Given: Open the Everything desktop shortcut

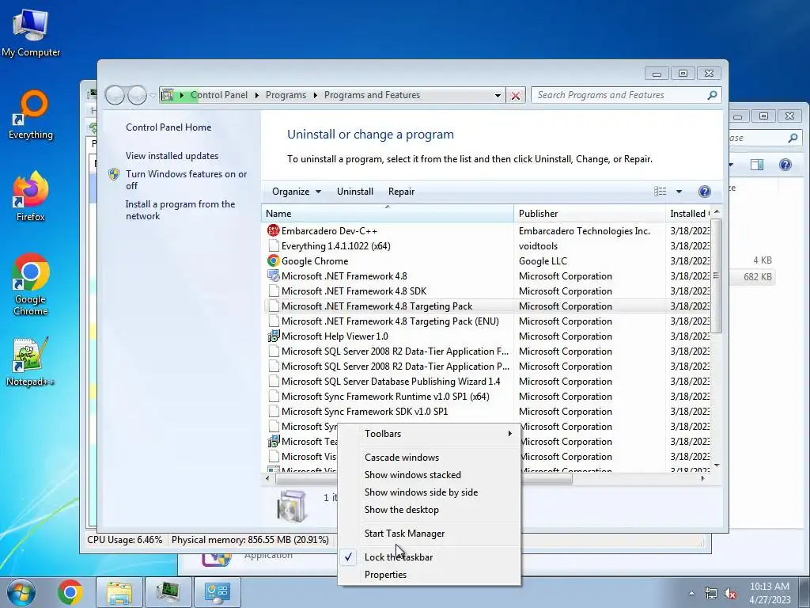Looking at the screenshot, I should [31, 115].
